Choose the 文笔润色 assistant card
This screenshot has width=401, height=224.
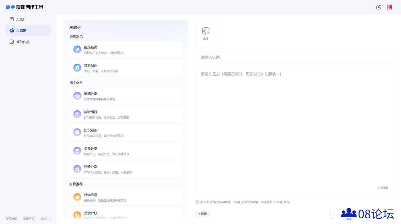[126, 68]
